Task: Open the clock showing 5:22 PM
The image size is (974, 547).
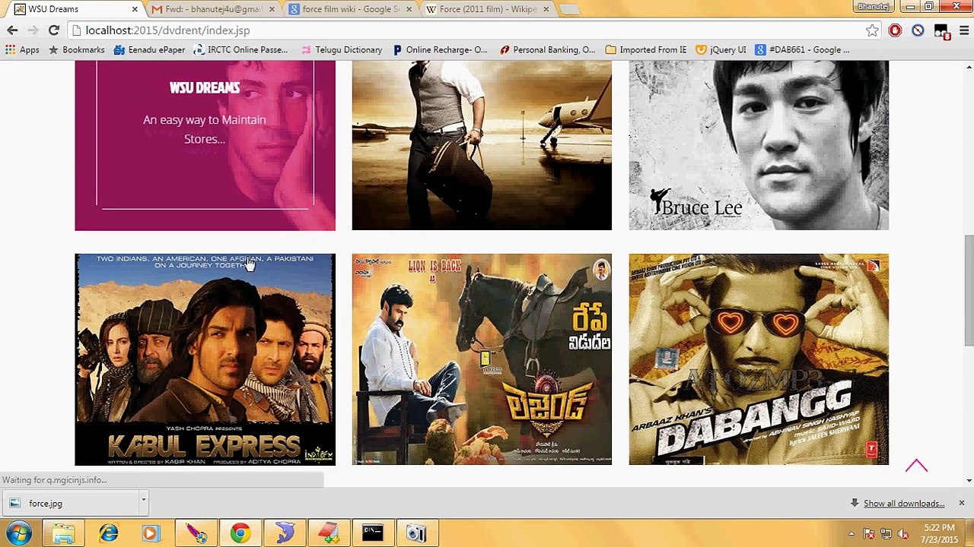Action: pos(938,533)
